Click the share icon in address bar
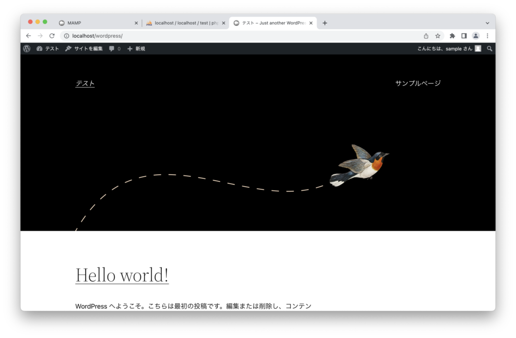The image size is (516, 338). 426,36
